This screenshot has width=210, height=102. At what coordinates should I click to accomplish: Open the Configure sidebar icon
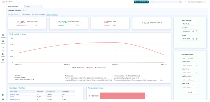coord(3,61)
